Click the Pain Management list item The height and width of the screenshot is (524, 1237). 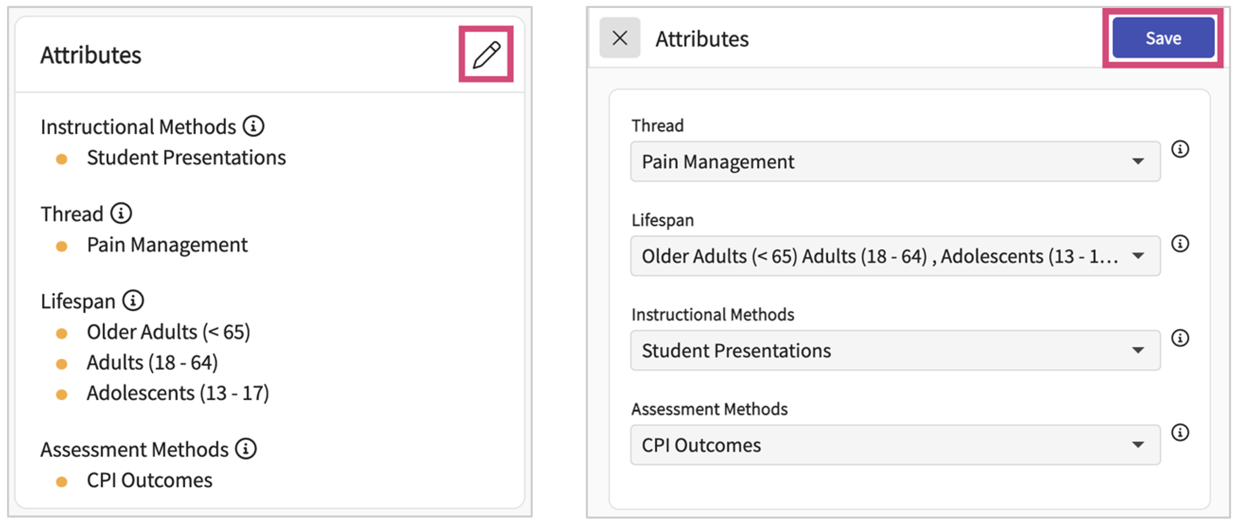click(167, 245)
